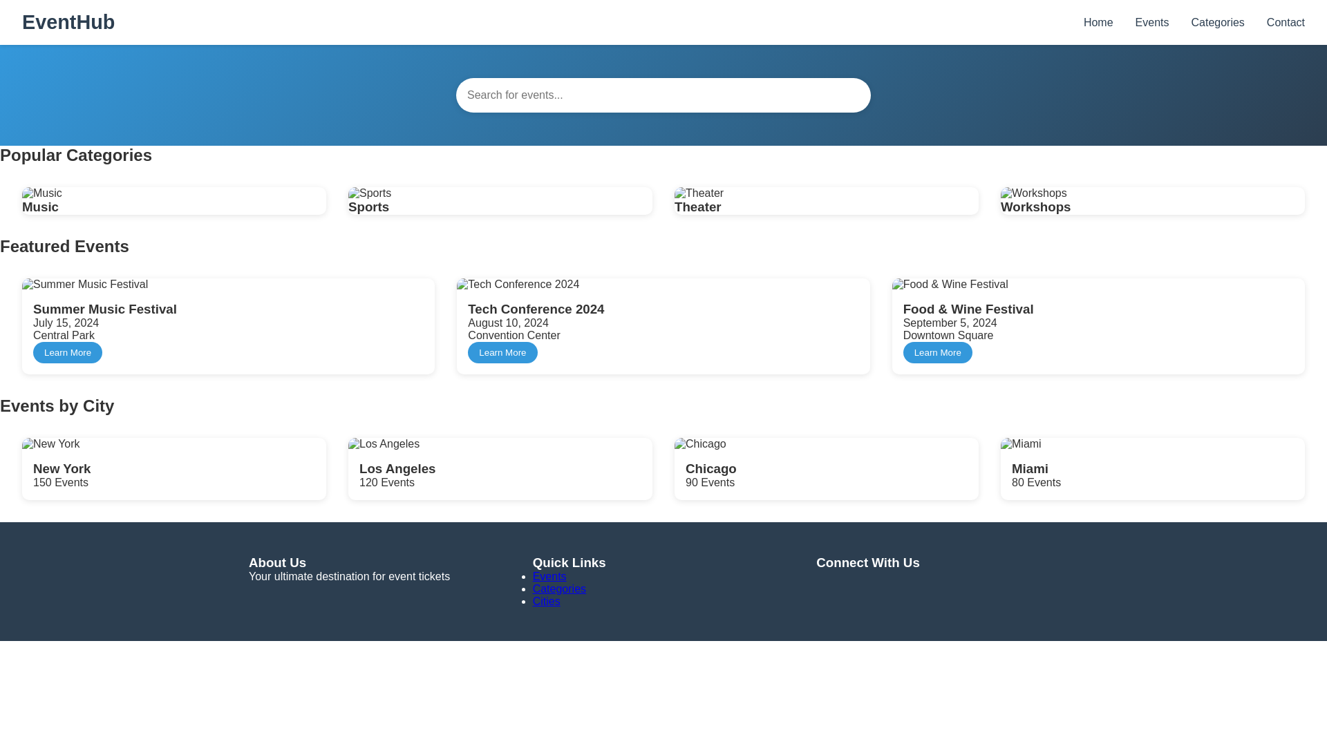Click the Miami city image

click(1021, 444)
